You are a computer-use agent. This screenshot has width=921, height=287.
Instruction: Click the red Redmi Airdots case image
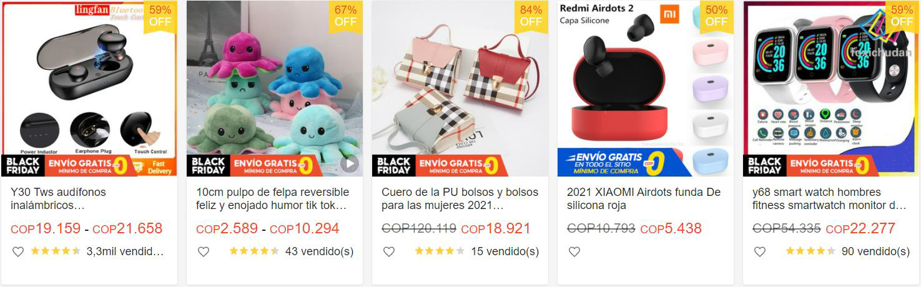click(x=645, y=89)
